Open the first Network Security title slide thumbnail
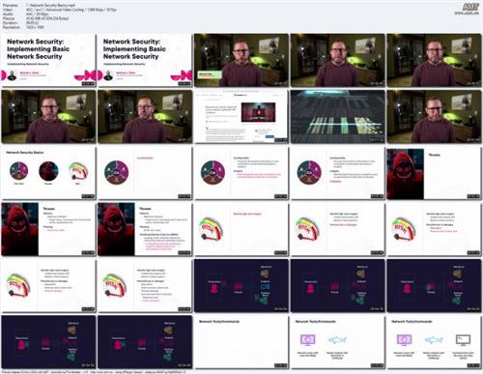The height and width of the screenshot is (374, 483). point(48,60)
